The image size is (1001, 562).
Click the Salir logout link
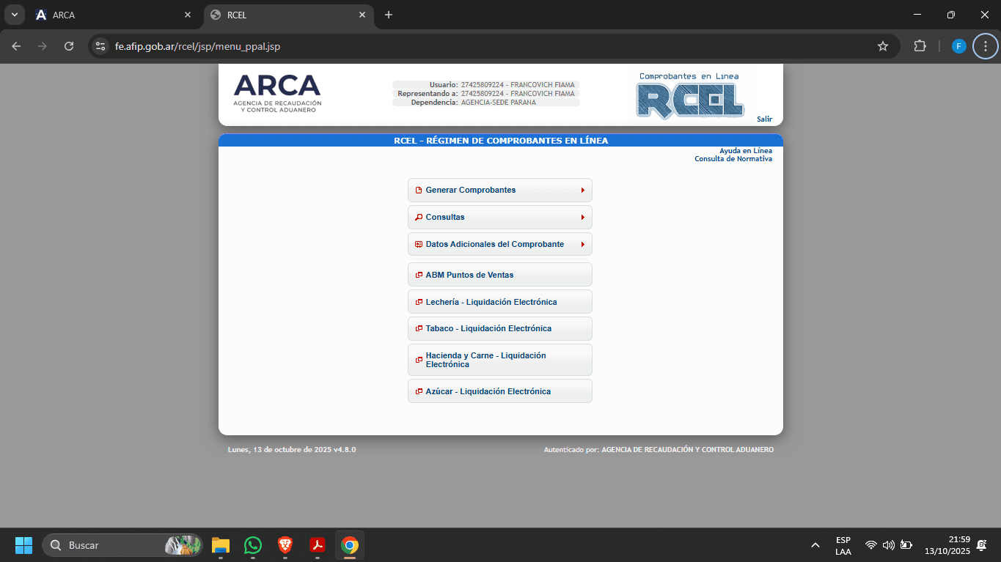[x=764, y=119]
